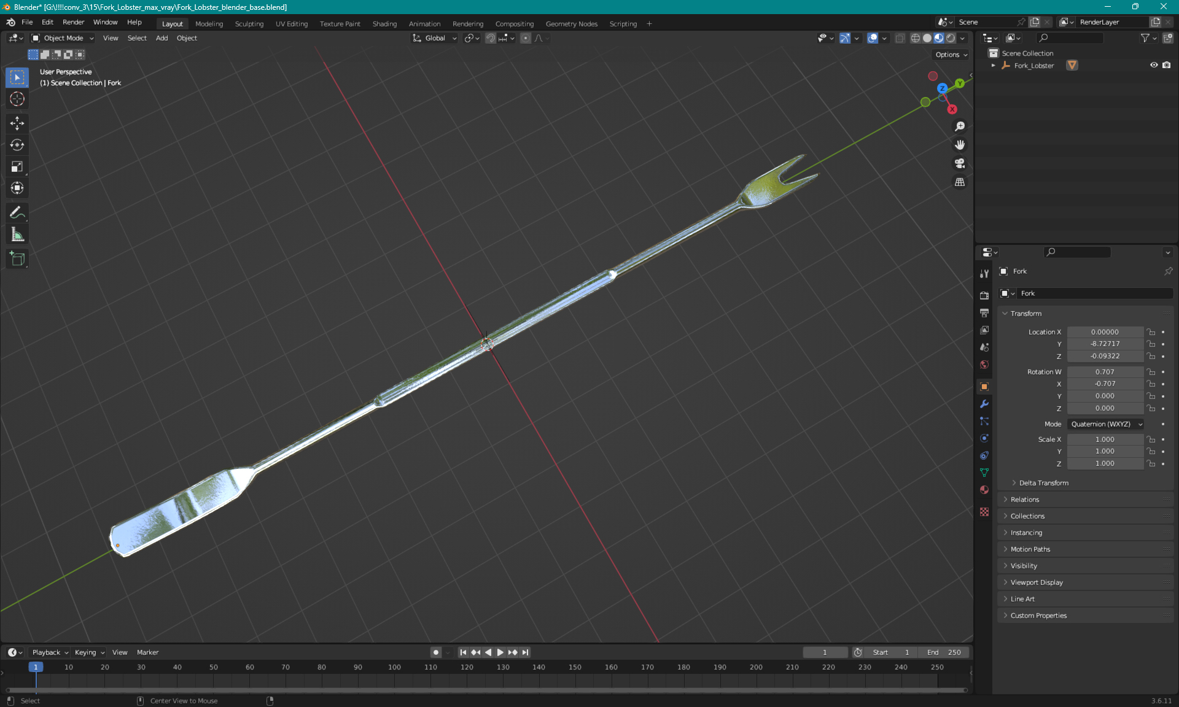Screen dimensions: 1179x707
Task: Edit the End frame 250 field
Action: (944, 652)
